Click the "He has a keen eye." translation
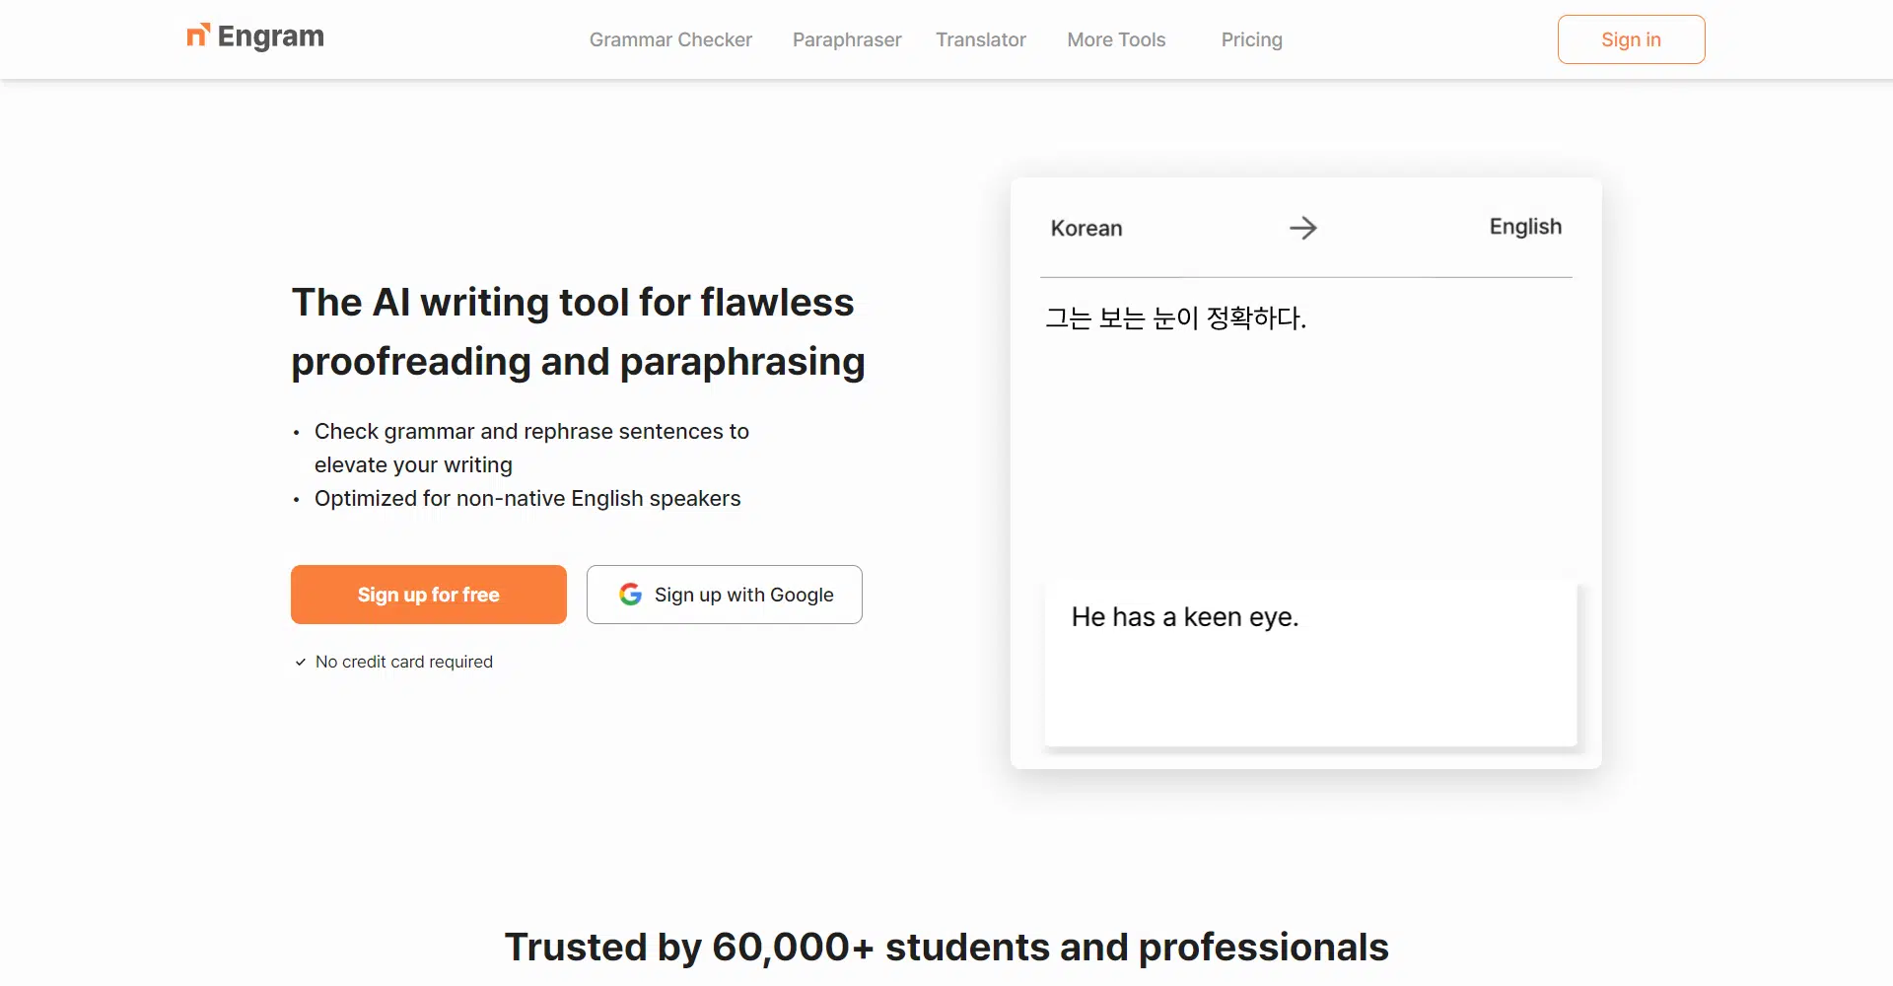 pos(1184,617)
